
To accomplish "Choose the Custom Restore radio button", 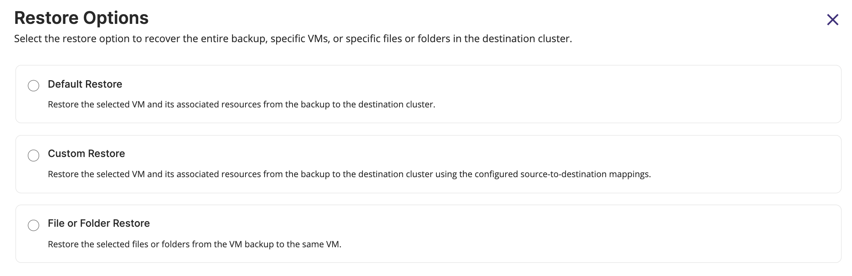I will [x=34, y=156].
